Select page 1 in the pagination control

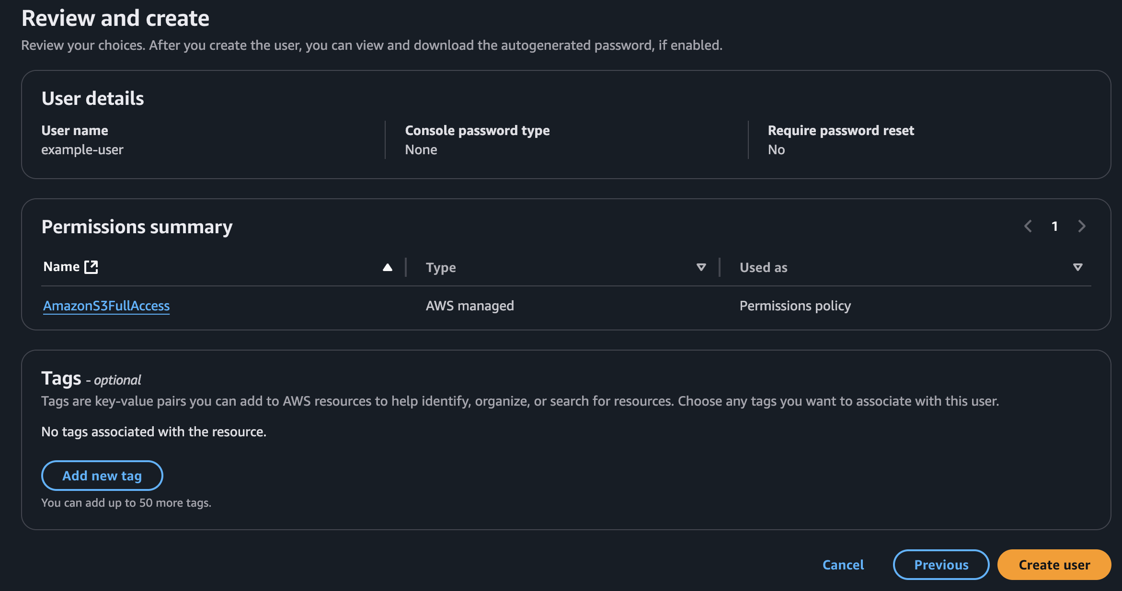click(x=1054, y=226)
